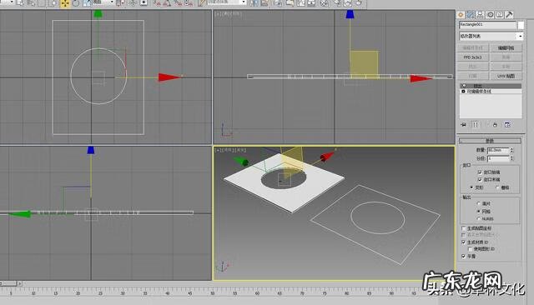Open the Select by Name tool
Image resolution: width=534 pixels, height=305 pixels.
point(31,3)
